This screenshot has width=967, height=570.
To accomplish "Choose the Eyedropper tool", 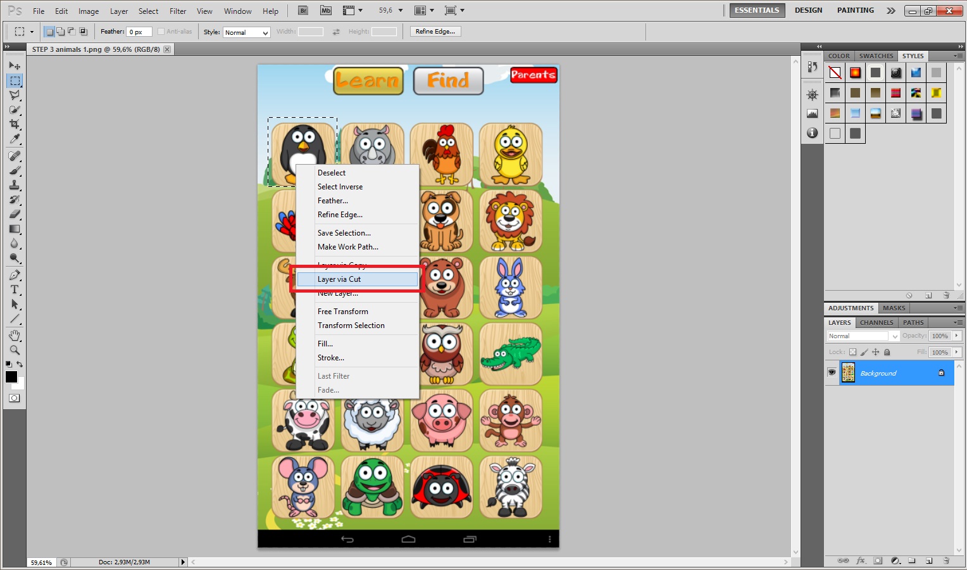I will coord(15,139).
